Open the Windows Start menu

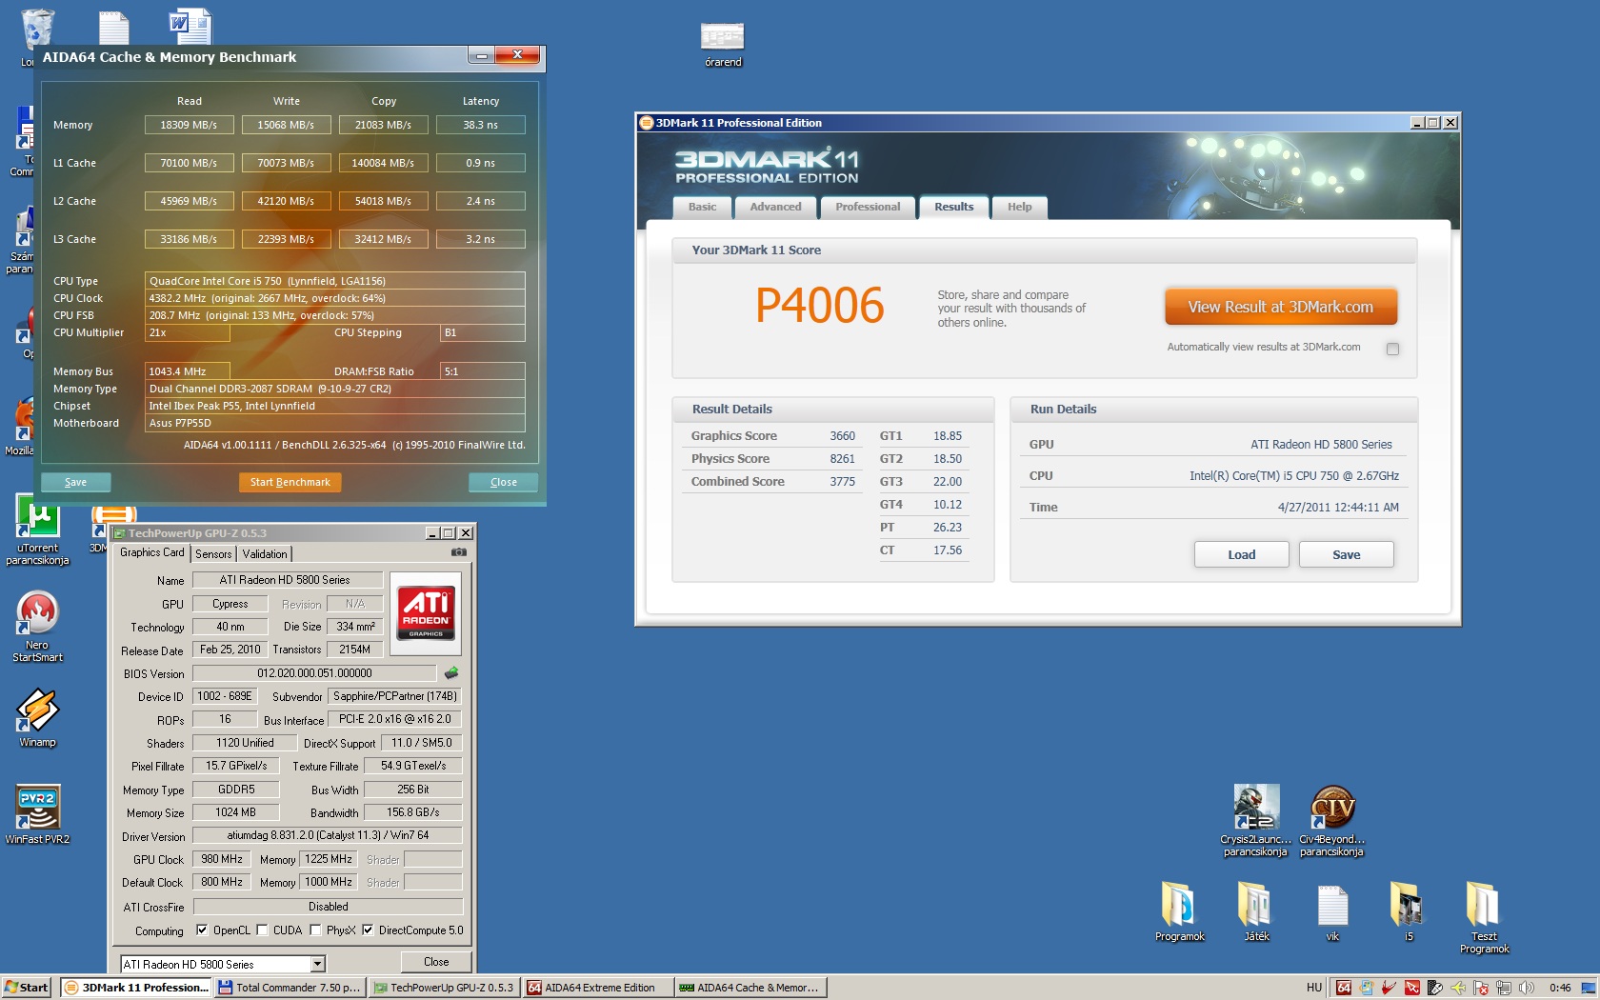coord(27,988)
